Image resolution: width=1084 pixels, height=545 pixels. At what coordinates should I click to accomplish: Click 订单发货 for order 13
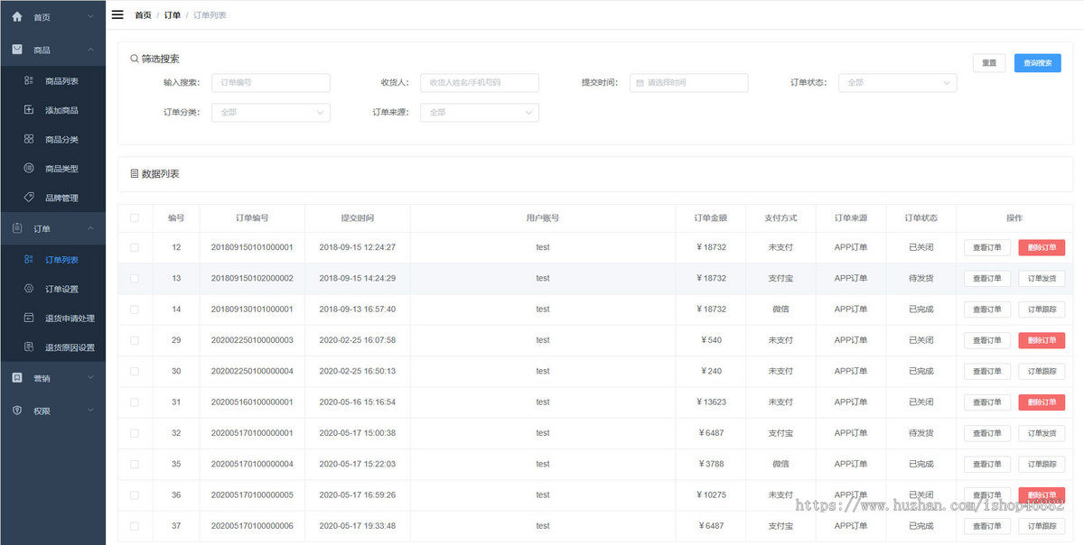[x=1042, y=278]
